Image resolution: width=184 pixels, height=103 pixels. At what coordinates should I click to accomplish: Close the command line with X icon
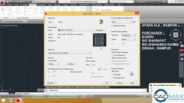coord(40,90)
